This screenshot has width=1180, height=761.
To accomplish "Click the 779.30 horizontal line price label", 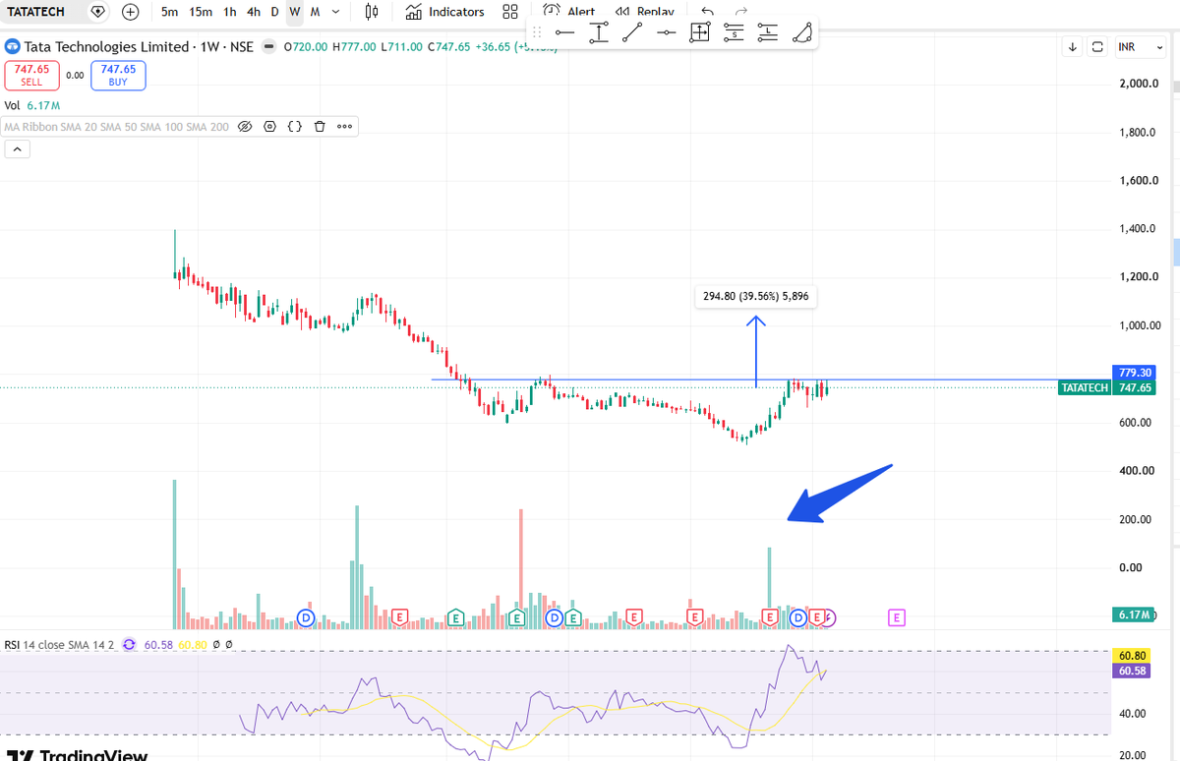I will pyautogui.click(x=1135, y=373).
